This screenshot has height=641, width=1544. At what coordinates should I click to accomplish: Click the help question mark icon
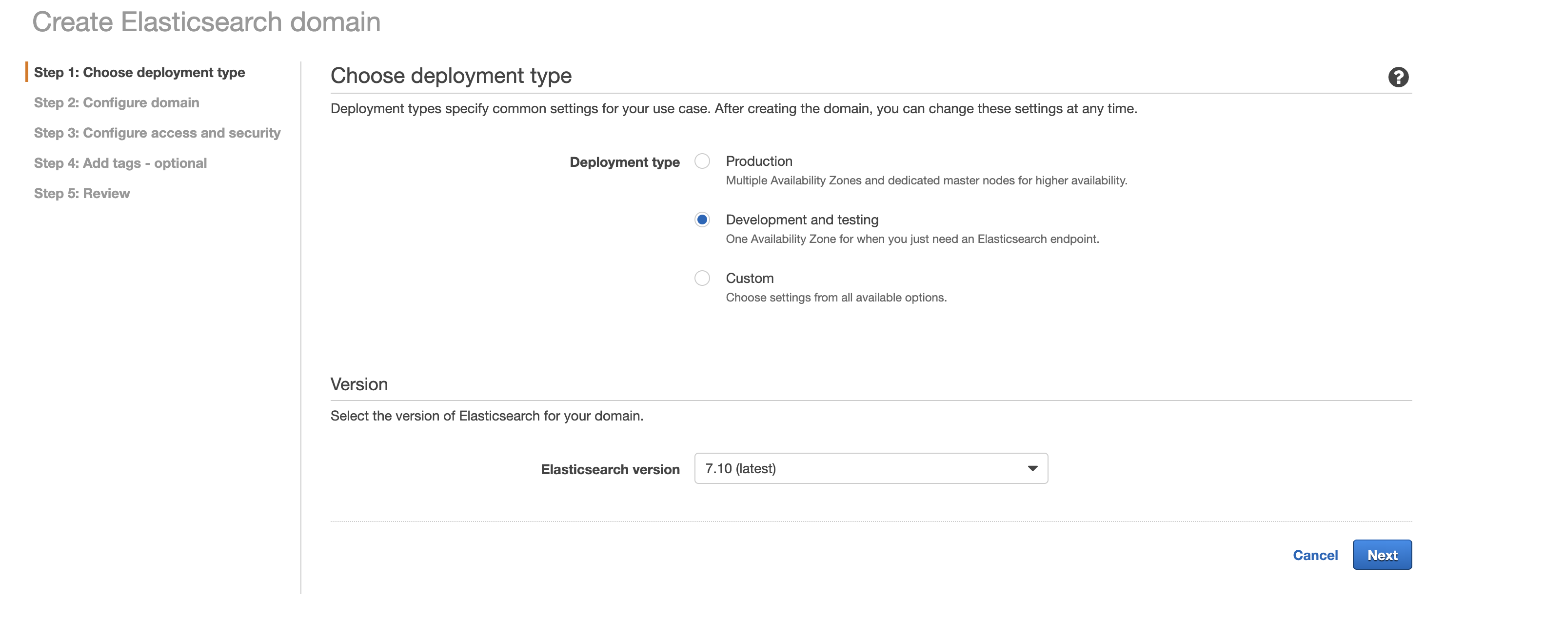pos(1398,77)
